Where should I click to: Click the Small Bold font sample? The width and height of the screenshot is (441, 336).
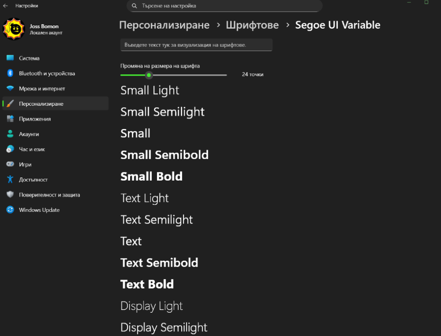[x=151, y=177]
